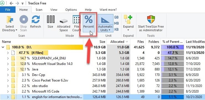The height and width of the screenshot is (100, 205).
Task: Open the Select Directory tool
Action: click(x=10, y=23)
